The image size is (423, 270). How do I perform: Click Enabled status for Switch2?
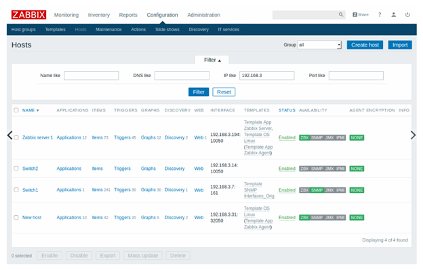287,168
